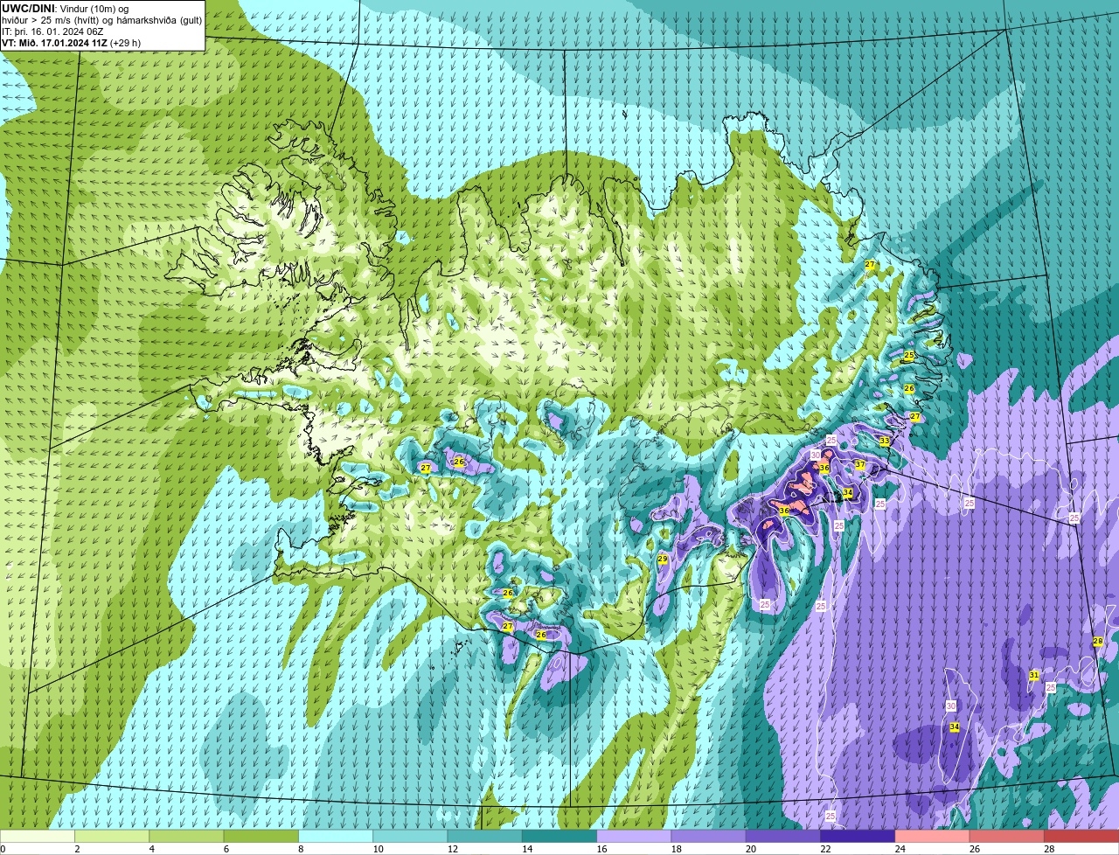Click the legend tick label 6
This screenshot has height=855, width=1119.
(x=226, y=849)
